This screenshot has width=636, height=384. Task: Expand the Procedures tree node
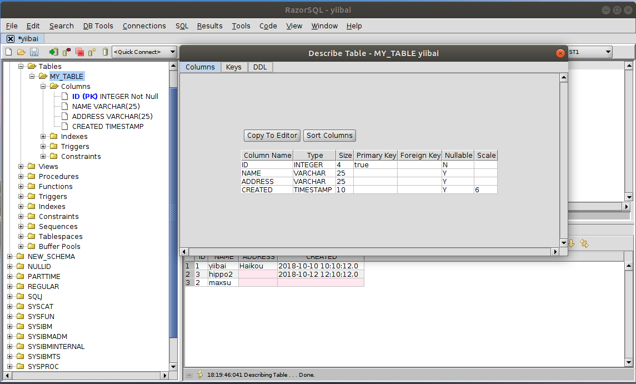[21, 176]
